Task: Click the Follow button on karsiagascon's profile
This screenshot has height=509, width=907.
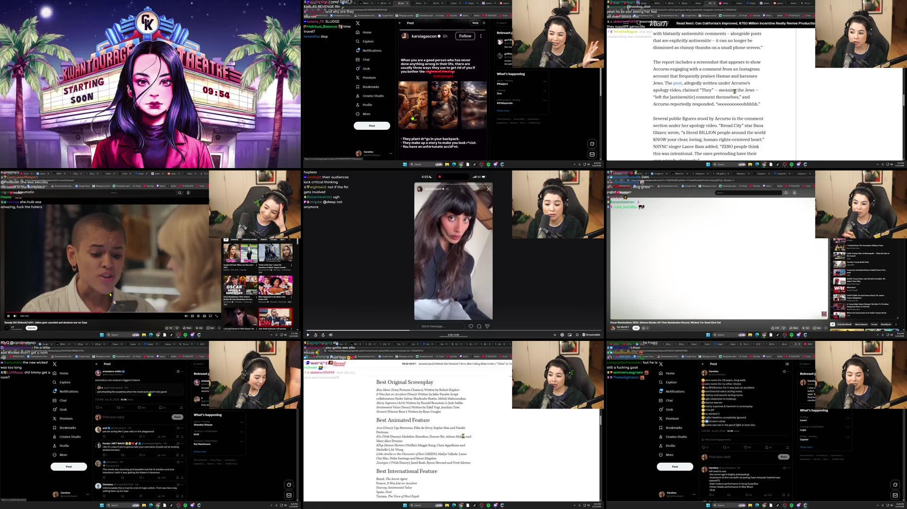Action: 465,36
